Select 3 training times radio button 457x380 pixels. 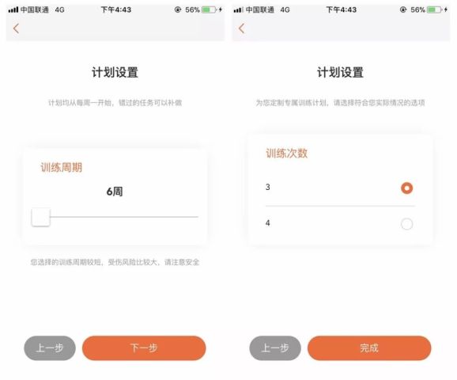(x=406, y=188)
